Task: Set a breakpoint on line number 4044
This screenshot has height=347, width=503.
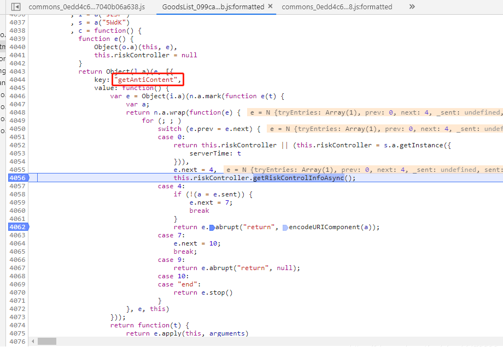Action: [x=17, y=80]
